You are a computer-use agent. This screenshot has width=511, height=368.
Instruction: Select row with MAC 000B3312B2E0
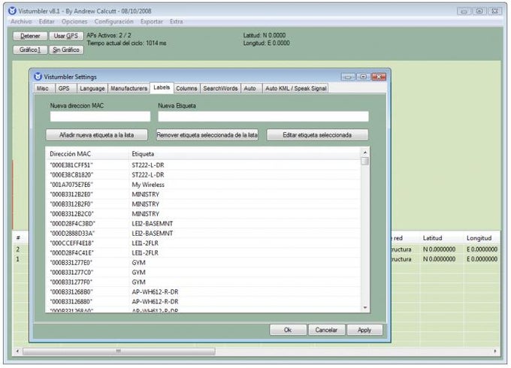[204, 195]
